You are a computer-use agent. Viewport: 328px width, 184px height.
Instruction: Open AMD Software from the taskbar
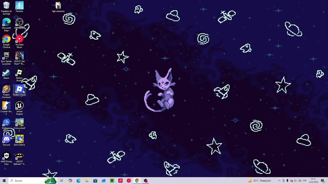tap(120, 181)
